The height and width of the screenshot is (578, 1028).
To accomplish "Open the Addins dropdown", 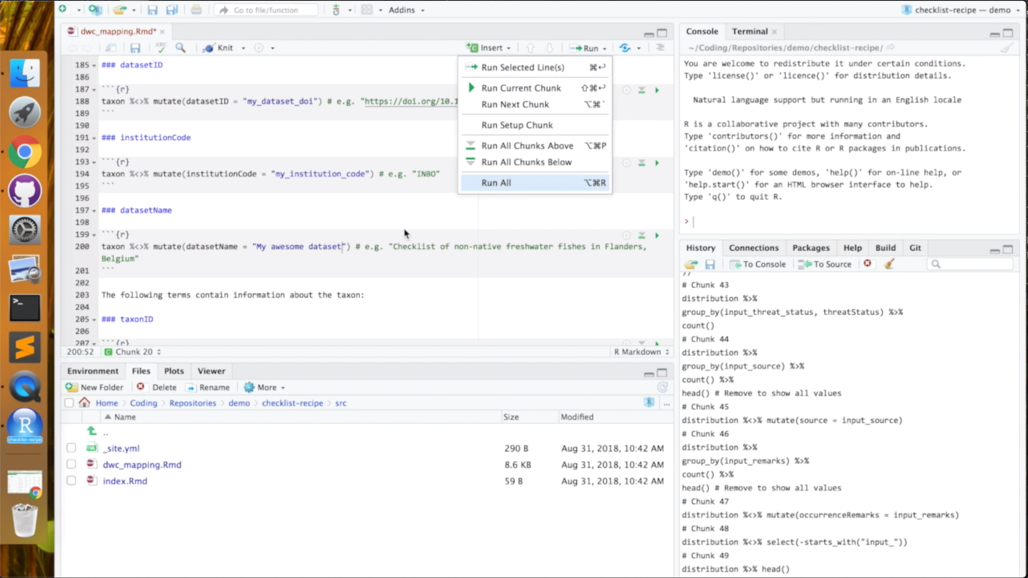I will 406,10.
